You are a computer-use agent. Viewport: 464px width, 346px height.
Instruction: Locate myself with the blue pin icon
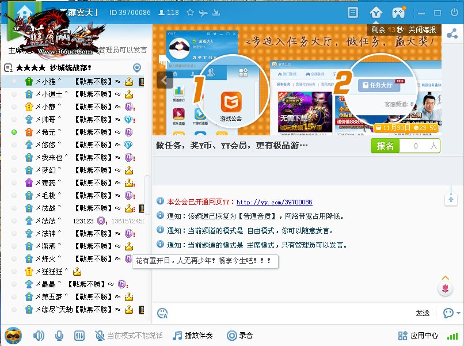137,68
